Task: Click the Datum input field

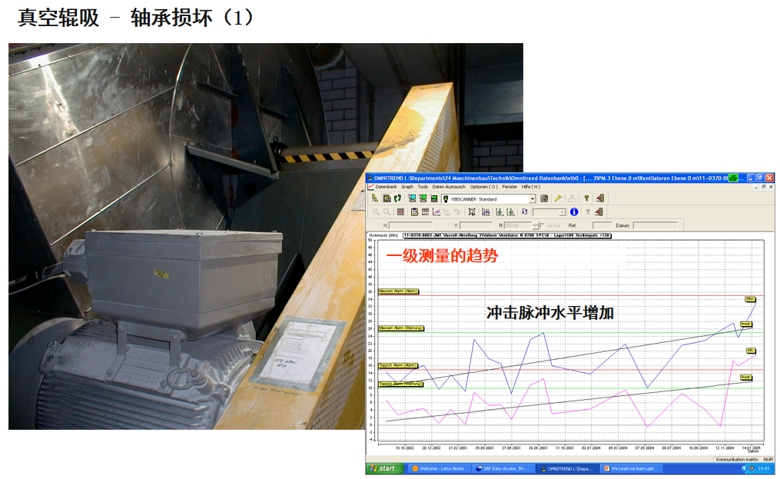Action: pos(655,225)
